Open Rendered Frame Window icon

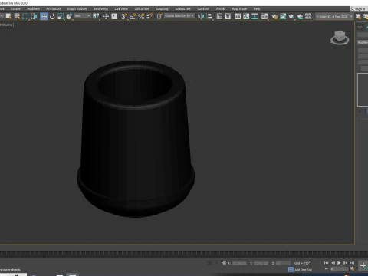(x=283, y=17)
